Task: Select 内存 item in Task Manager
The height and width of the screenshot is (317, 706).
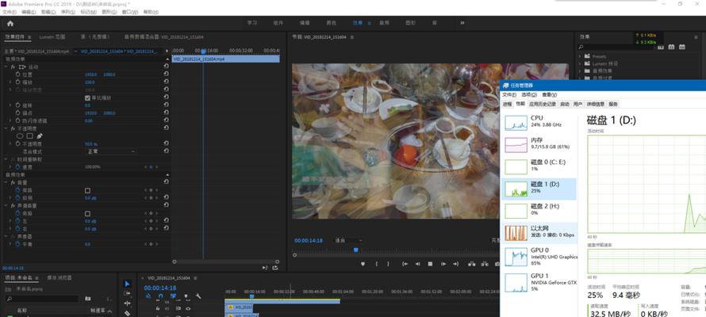Action: pos(539,144)
